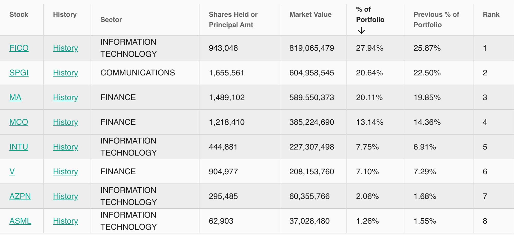The width and height of the screenshot is (514, 235).
Task: Select the market value 819,065,479
Action: [x=311, y=48]
